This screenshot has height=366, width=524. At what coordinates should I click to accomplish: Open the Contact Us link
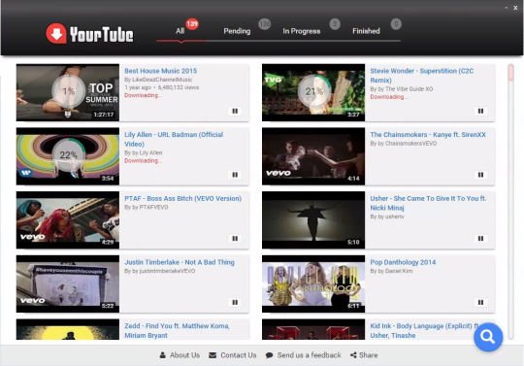click(239, 355)
